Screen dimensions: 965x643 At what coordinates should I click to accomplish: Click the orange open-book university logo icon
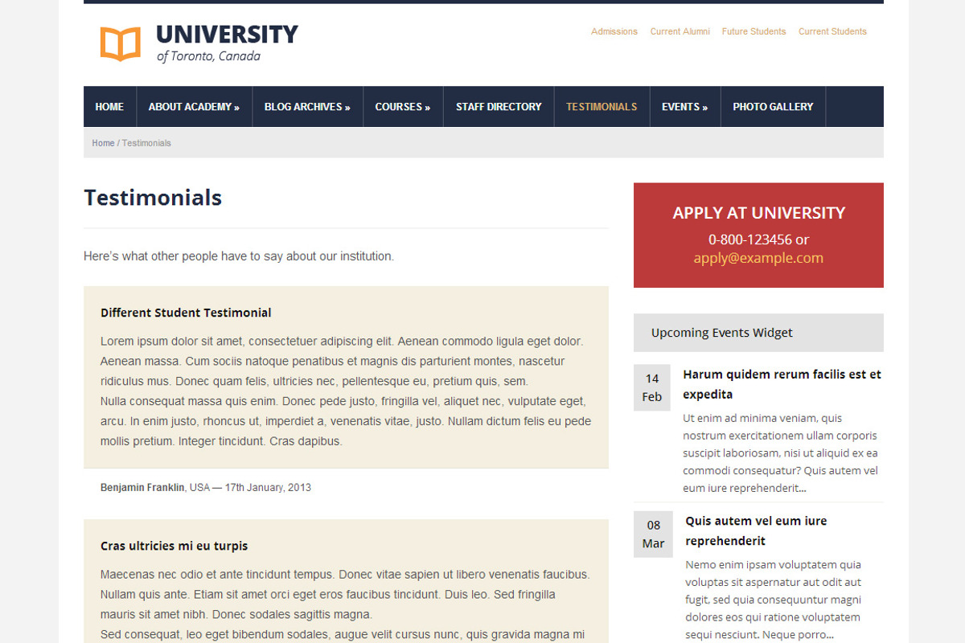(x=120, y=43)
